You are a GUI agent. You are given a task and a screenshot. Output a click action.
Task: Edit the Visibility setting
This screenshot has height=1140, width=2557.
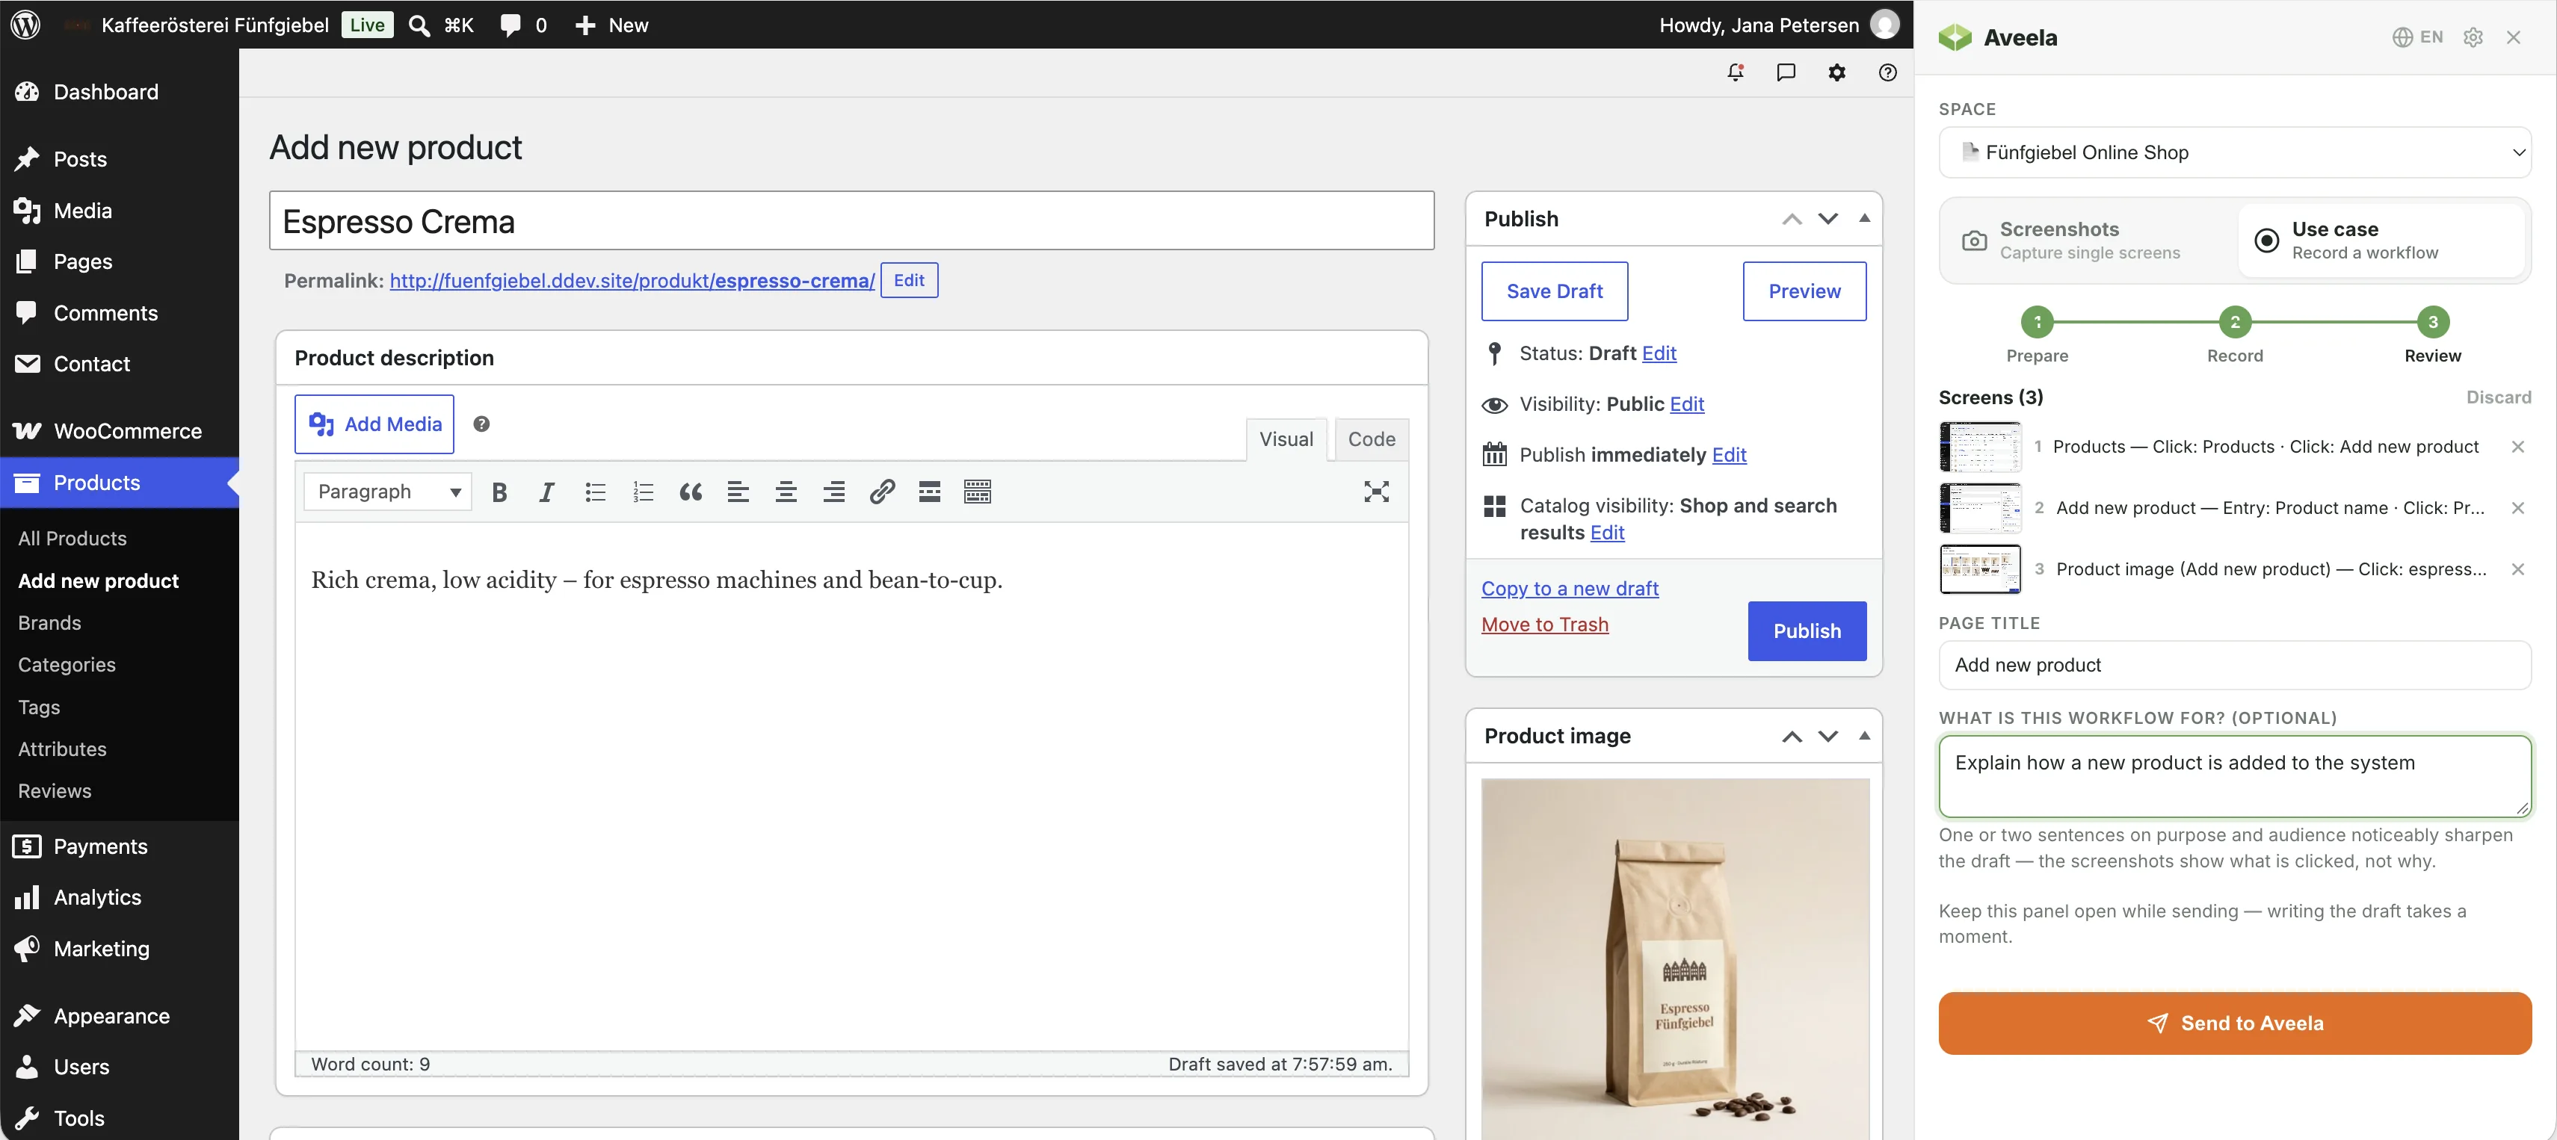tap(1686, 405)
